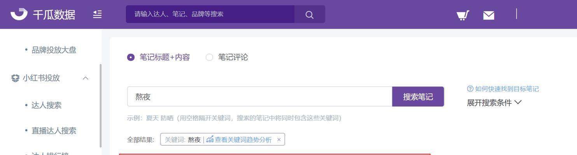The width and height of the screenshot is (577, 155).
Task: Click the sidebar vertical scrollbar
Action: [100, 105]
